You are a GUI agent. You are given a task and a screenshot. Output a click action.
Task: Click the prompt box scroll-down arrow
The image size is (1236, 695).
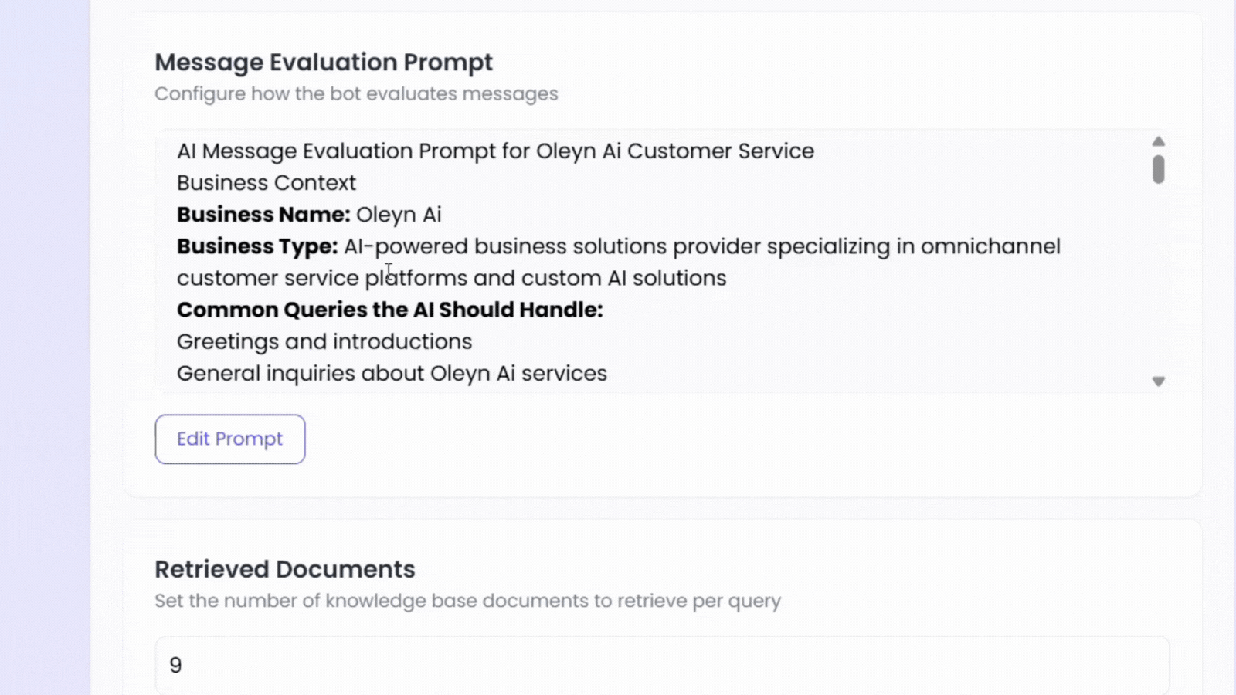[1158, 381]
